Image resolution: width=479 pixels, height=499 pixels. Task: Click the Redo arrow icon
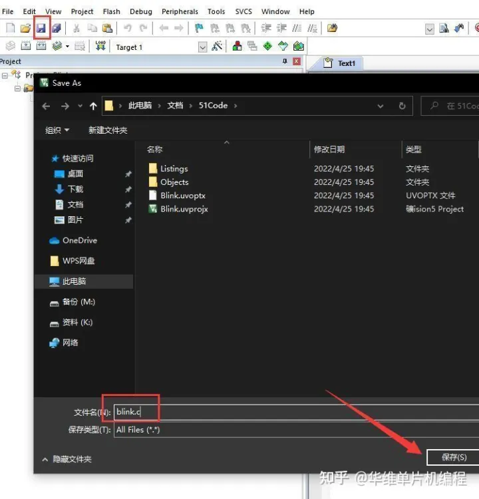pos(144,28)
